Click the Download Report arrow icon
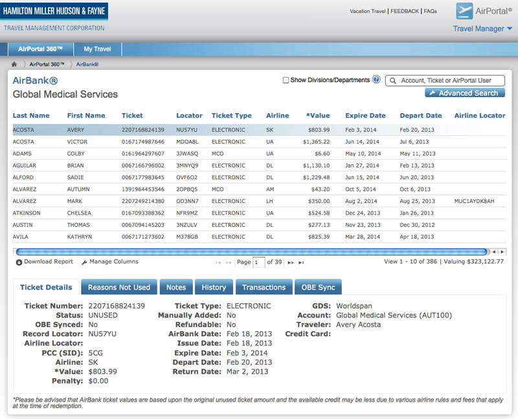The height and width of the screenshot is (419, 518). click(x=19, y=263)
